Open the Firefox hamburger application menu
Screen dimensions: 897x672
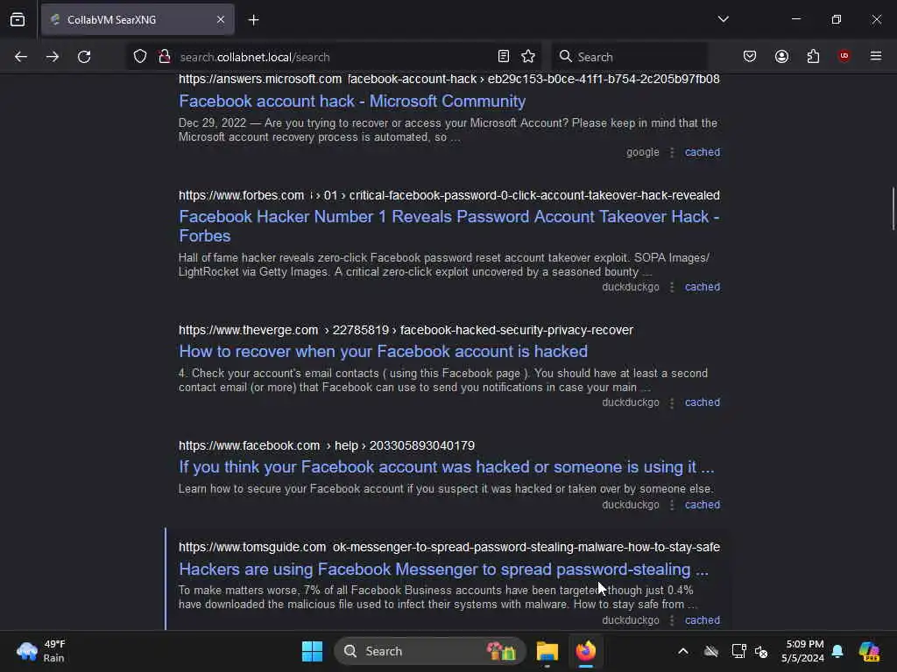pos(876,56)
